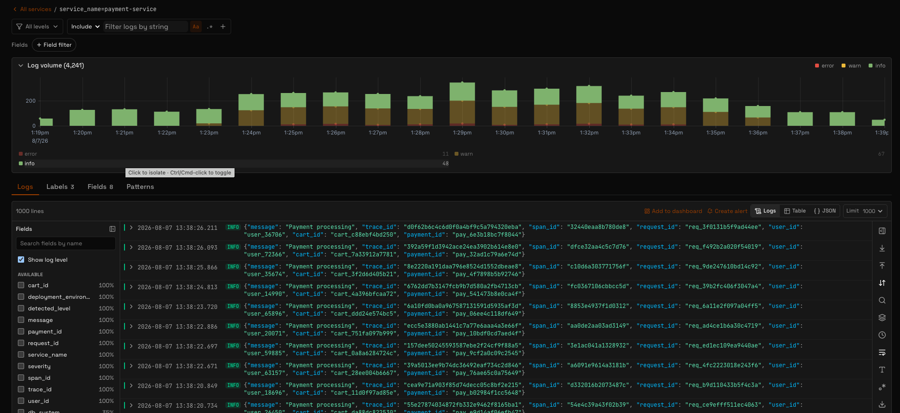Jump to top of logs icon
Viewport: 900px width, 413px height.
pos(882,266)
